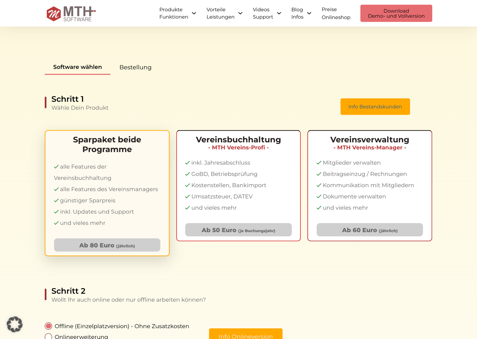The height and width of the screenshot is (339, 477).
Task: Click the inkl. Updates und Support feature
Action: point(97,212)
